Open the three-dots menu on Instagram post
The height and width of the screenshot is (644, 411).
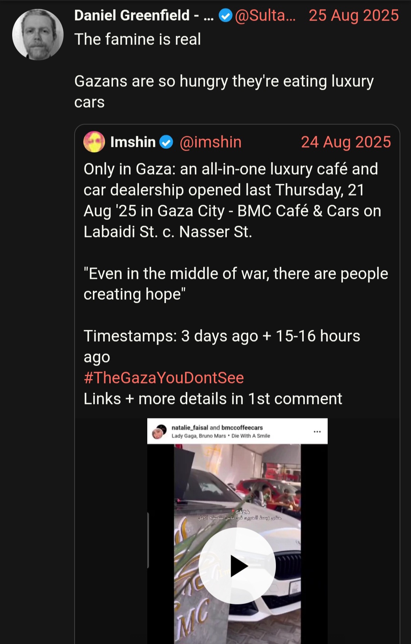[x=317, y=432]
